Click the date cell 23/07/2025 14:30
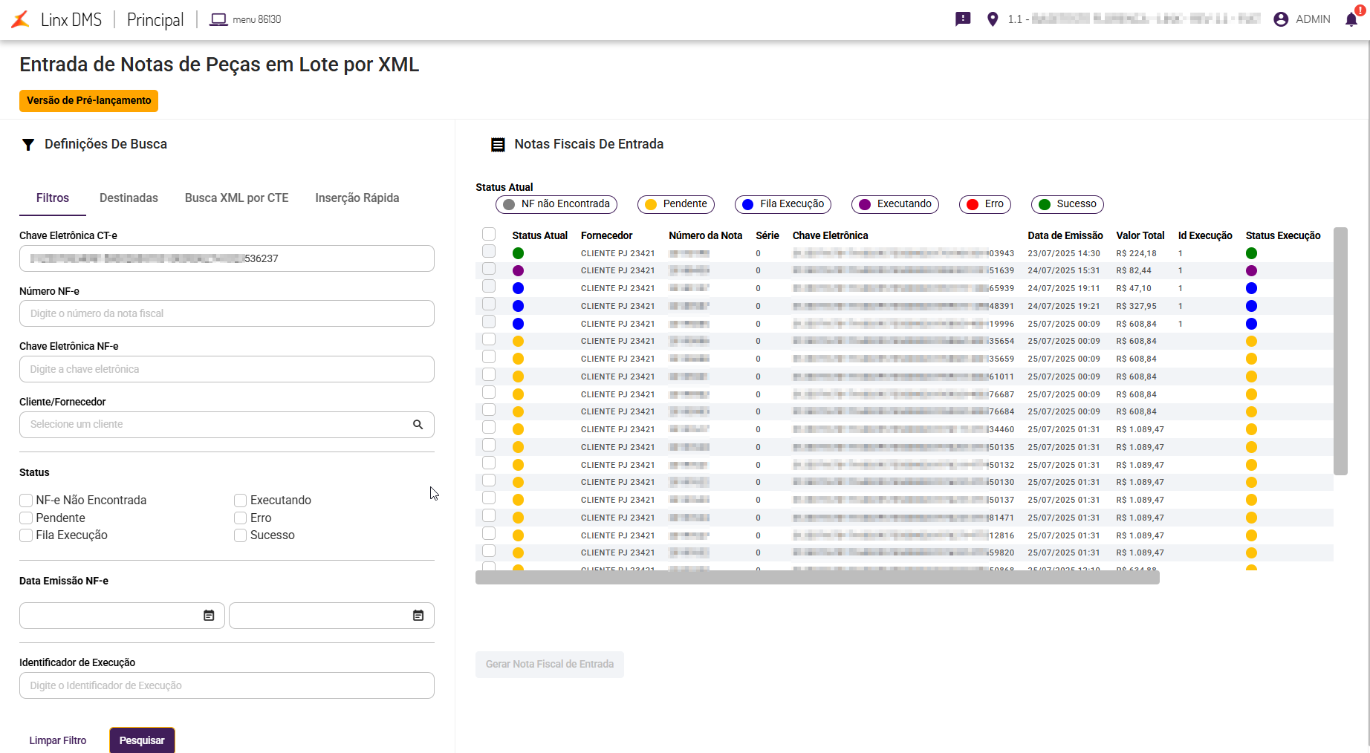The image size is (1370, 753). click(x=1064, y=253)
